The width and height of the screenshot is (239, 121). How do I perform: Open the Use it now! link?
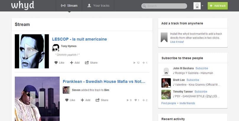[x=177, y=42]
